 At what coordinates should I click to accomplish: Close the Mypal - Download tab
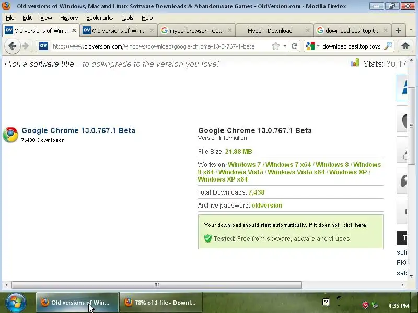[x=308, y=30]
